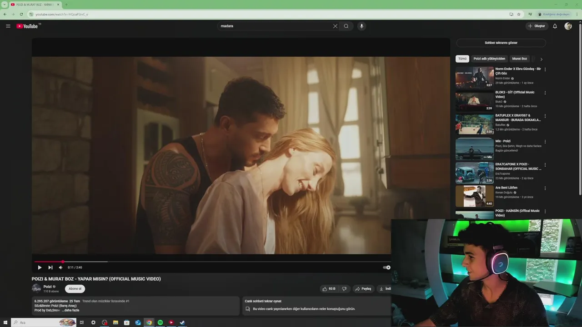This screenshot has width=582, height=327.
Task: Open the BLOK3 - GİT video title
Action: click(x=515, y=94)
